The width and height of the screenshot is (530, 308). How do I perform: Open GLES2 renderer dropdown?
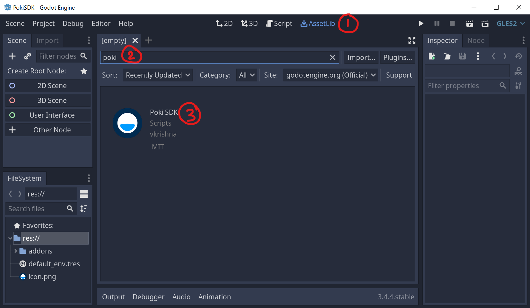tap(511, 23)
